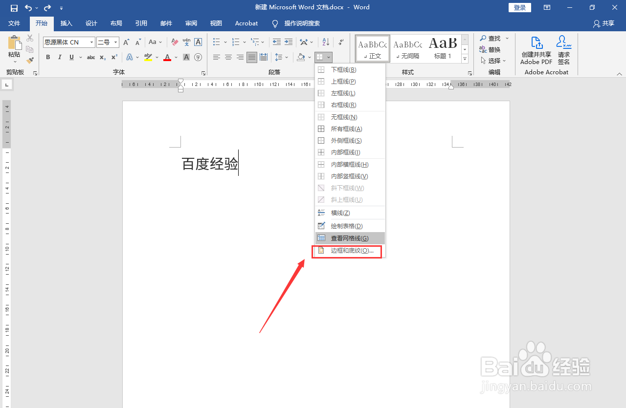626x408 pixels.
Task: Apply superscript formatting
Action: click(114, 57)
